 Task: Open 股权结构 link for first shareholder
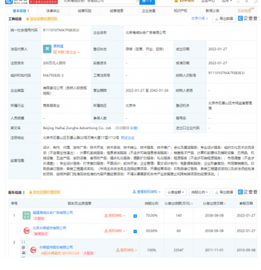115,215
